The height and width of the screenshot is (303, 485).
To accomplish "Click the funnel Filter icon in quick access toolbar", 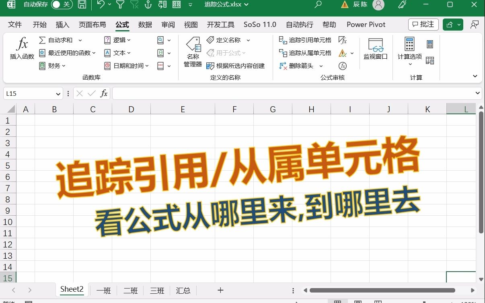I will point(120,5).
